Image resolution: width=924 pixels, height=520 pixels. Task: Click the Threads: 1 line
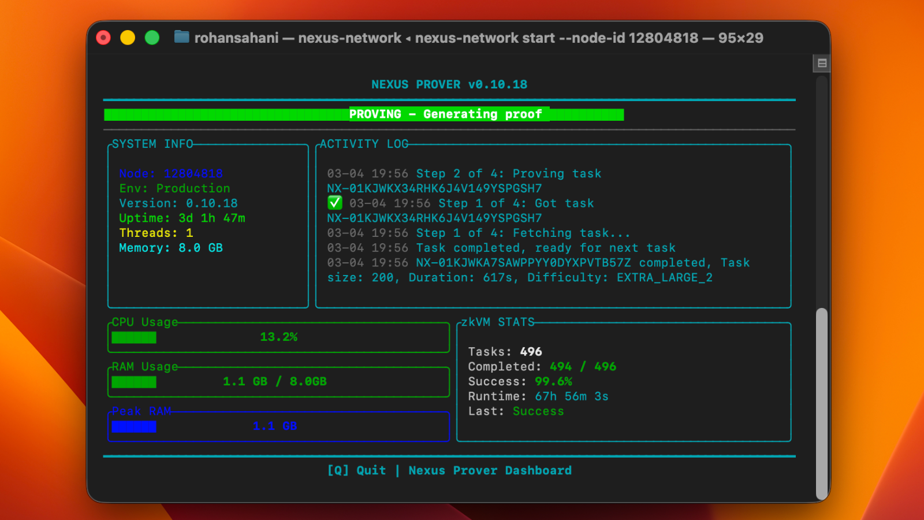click(x=156, y=233)
